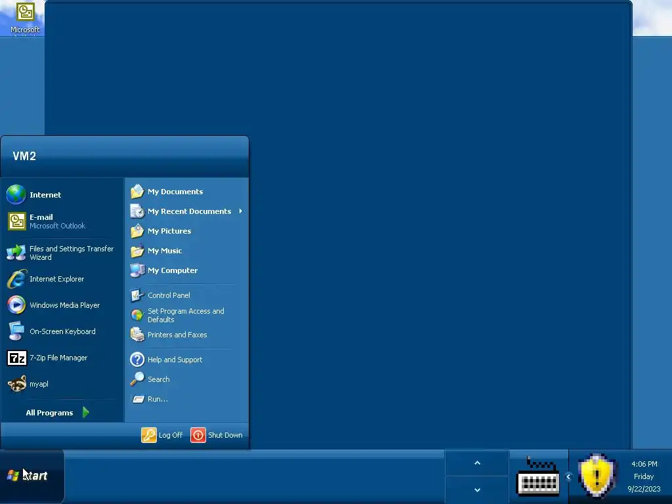Click the Log Off text button

[171, 435]
